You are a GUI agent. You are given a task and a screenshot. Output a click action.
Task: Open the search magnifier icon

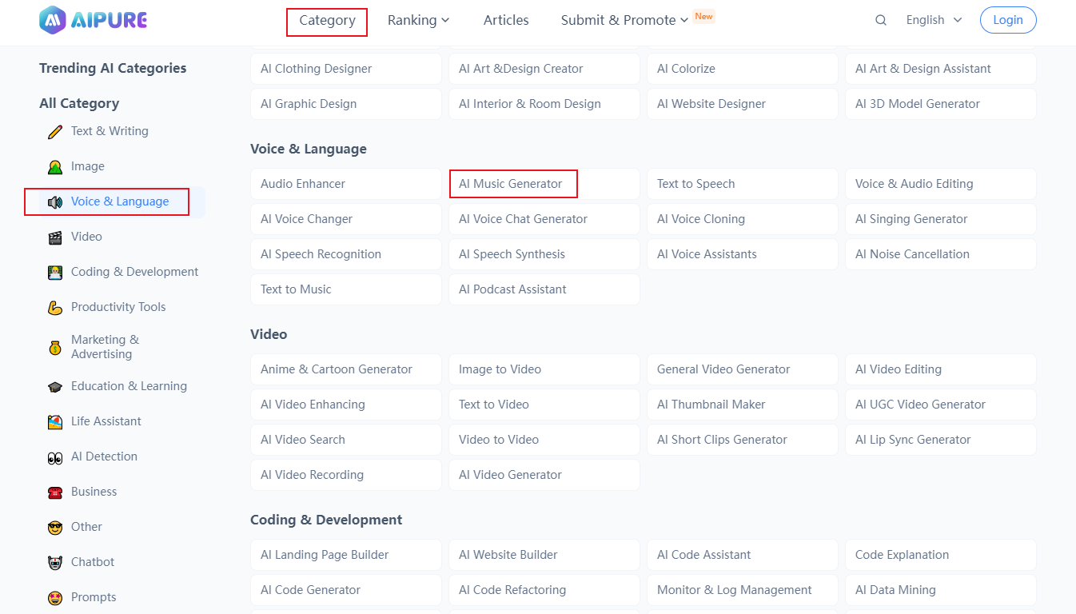tap(881, 20)
